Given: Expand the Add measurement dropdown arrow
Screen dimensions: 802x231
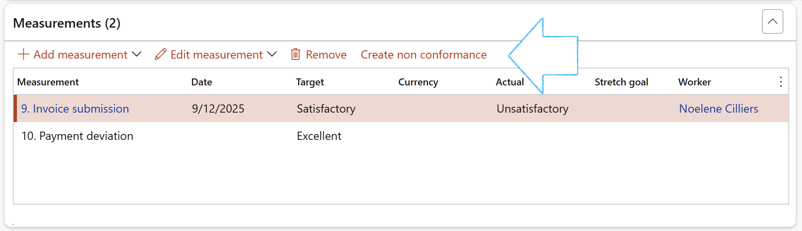Looking at the screenshot, I should pyautogui.click(x=137, y=54).
